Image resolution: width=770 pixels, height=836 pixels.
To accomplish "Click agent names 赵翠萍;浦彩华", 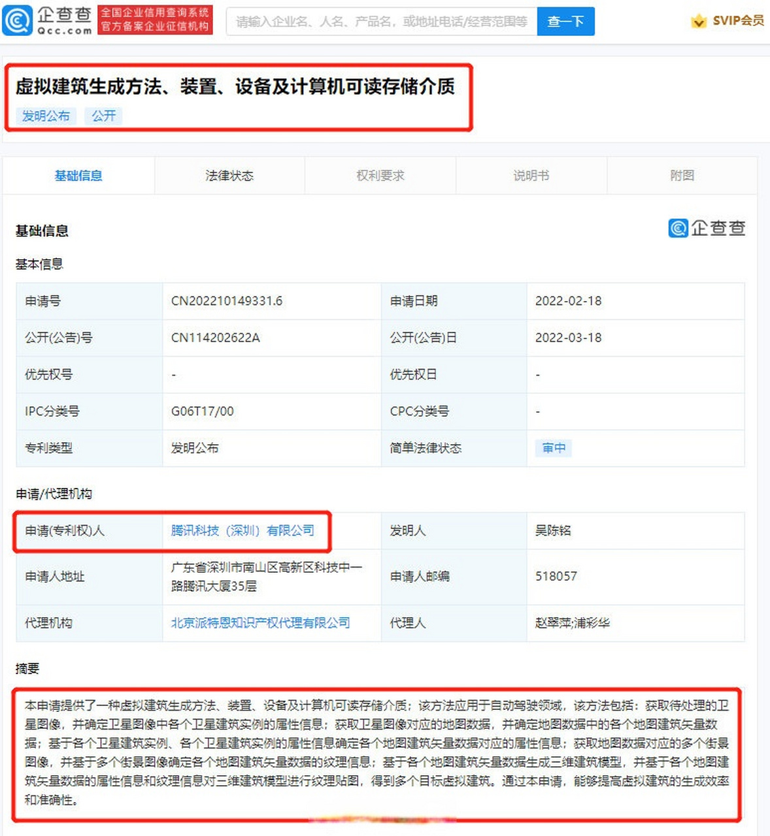I will [x=573, y=623].
